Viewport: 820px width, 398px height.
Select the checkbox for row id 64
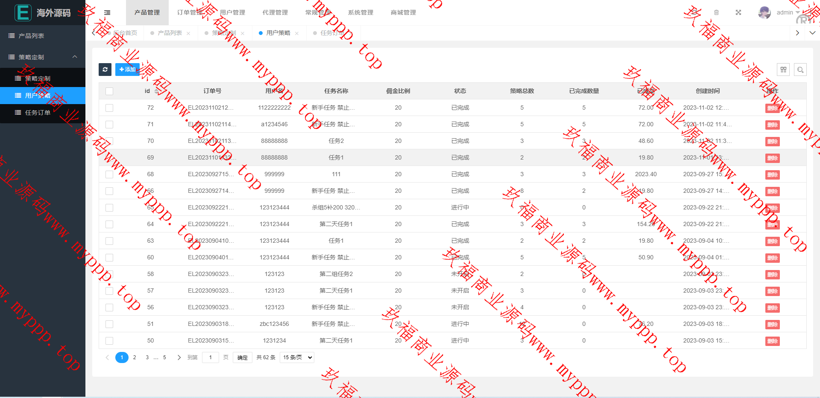[x=109, y=224]
